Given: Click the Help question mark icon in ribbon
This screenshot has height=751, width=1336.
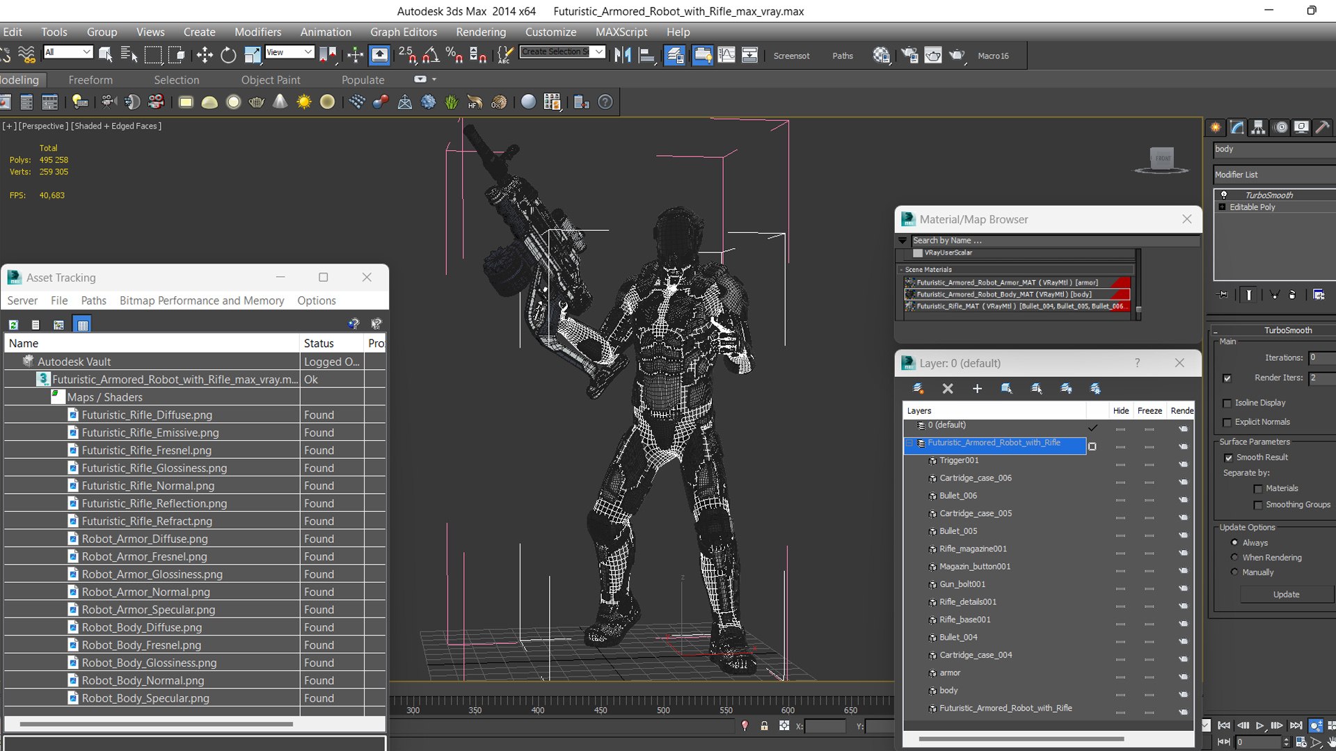Looking at the screenshot, I should [605, 102].
